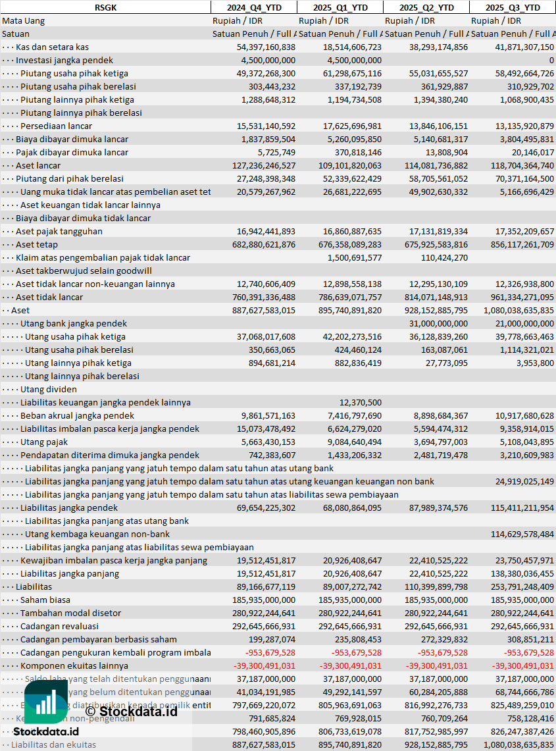556x751 pixels.
Task: Select value 13,135,920,879 in Persediaan lancar row
Action: pos(525,126)
